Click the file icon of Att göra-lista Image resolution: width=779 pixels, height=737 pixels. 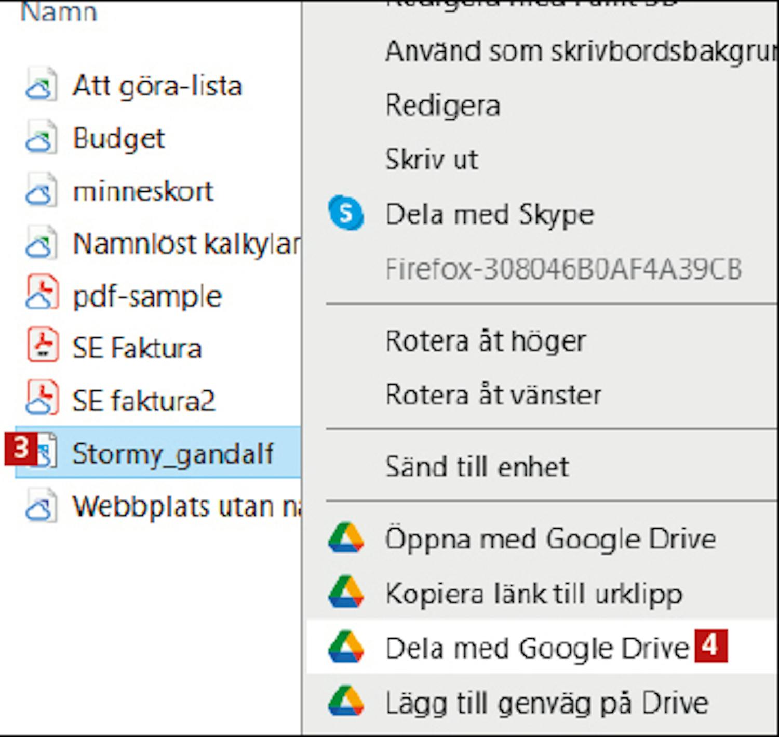tap(42, 85)
